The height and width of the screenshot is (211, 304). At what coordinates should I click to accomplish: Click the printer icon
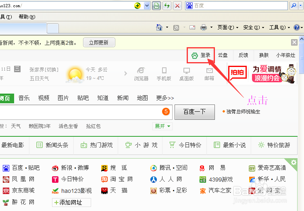pos(203,27)
